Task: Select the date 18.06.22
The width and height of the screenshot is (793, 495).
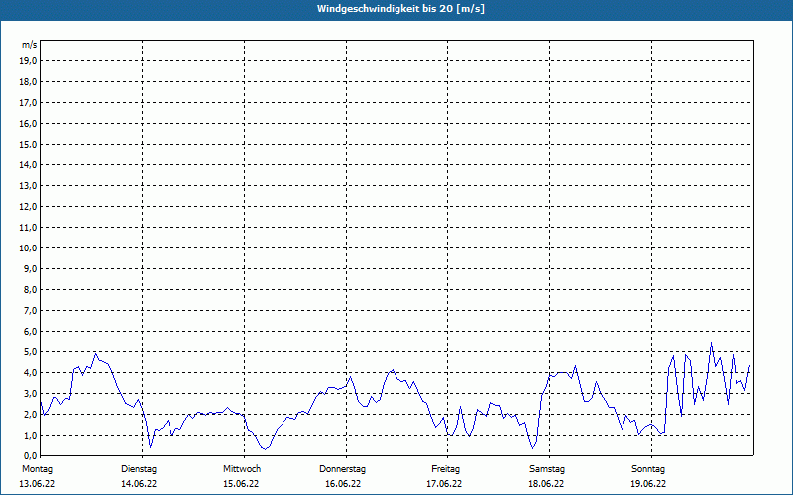Action: pyautogui.click(x=546, y=484)
